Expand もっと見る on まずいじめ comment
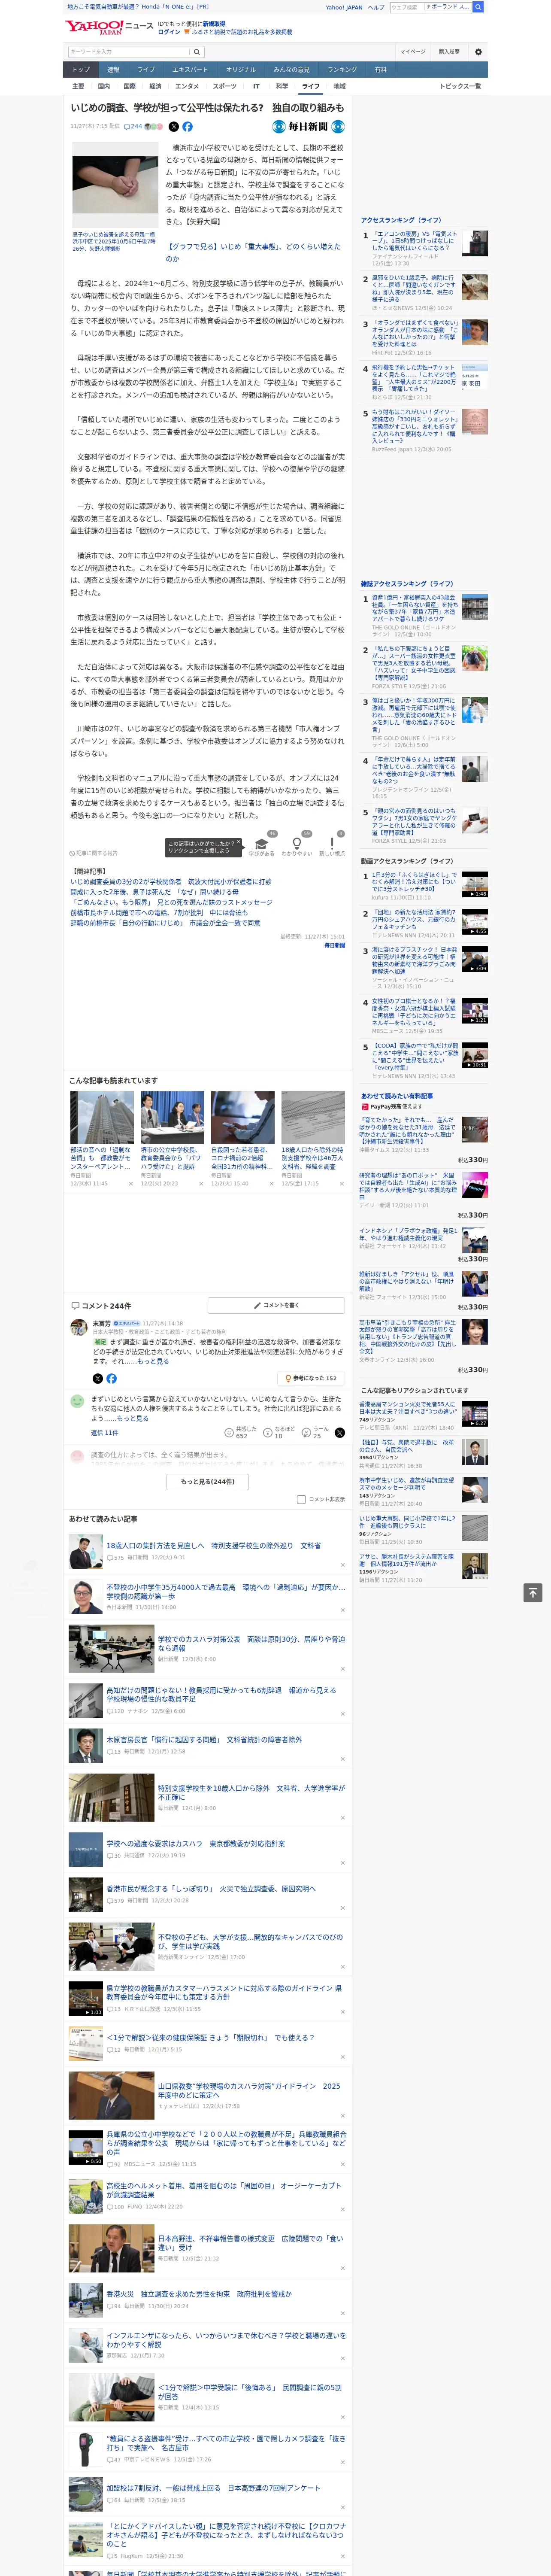 (133, 1418)
